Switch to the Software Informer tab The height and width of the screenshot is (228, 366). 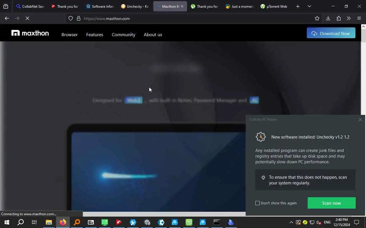100,6
